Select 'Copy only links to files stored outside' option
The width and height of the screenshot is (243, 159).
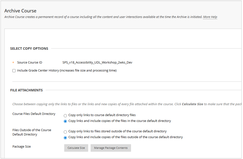65,132
